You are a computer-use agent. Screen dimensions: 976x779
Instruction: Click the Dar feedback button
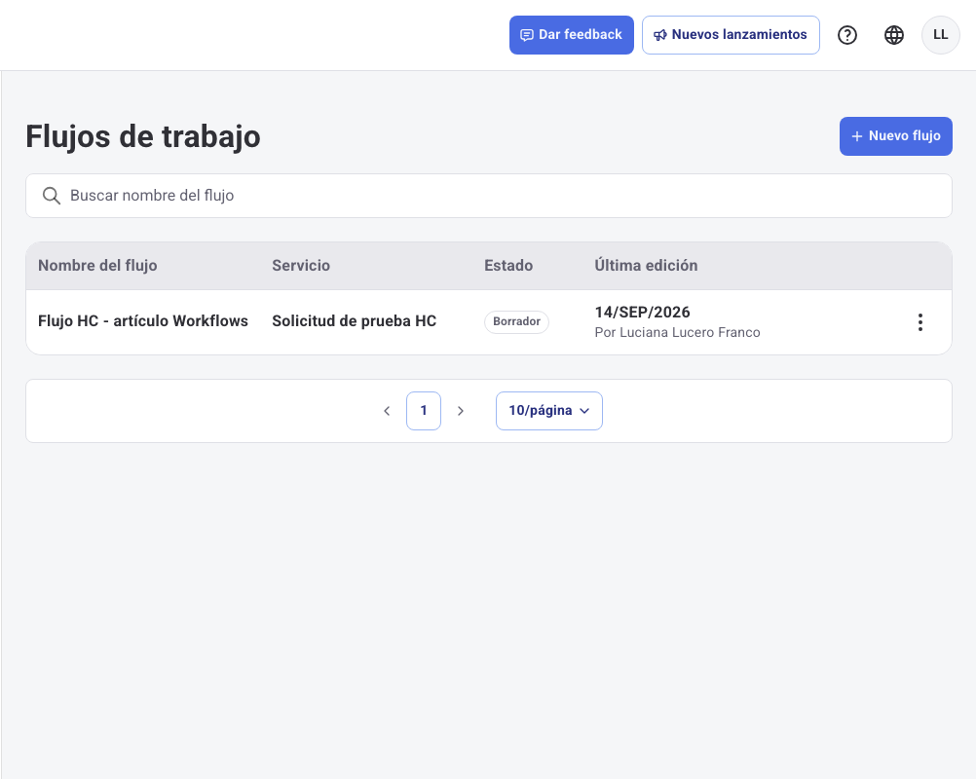point(572,35)
